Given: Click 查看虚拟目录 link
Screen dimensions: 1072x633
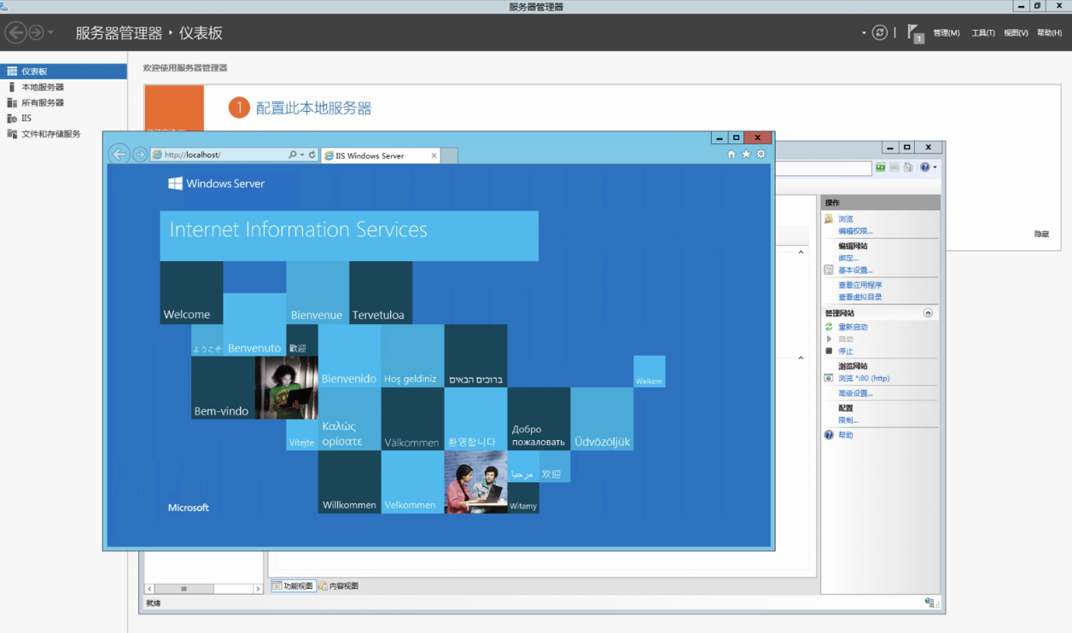Looking at the screenshot, I should pyautogui.click(x=860, y=297).
